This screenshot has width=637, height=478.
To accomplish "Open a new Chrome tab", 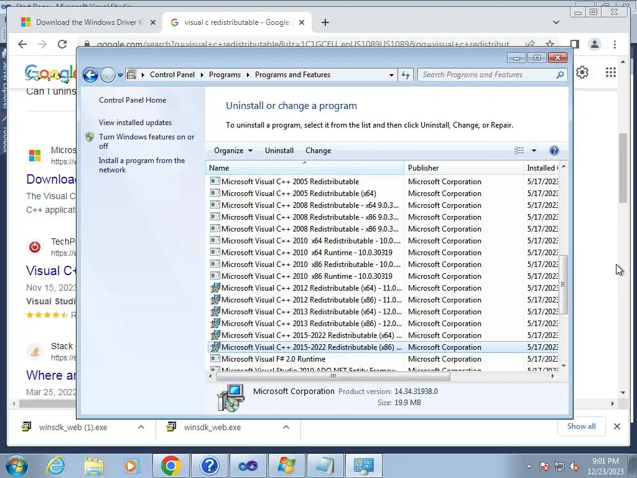I will 325,22.
